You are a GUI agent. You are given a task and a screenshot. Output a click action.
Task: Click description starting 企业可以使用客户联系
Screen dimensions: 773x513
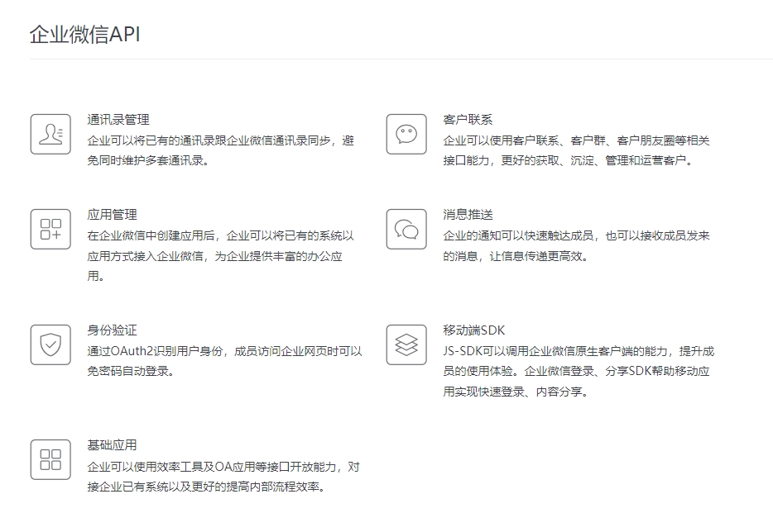(x=576, y=150)
